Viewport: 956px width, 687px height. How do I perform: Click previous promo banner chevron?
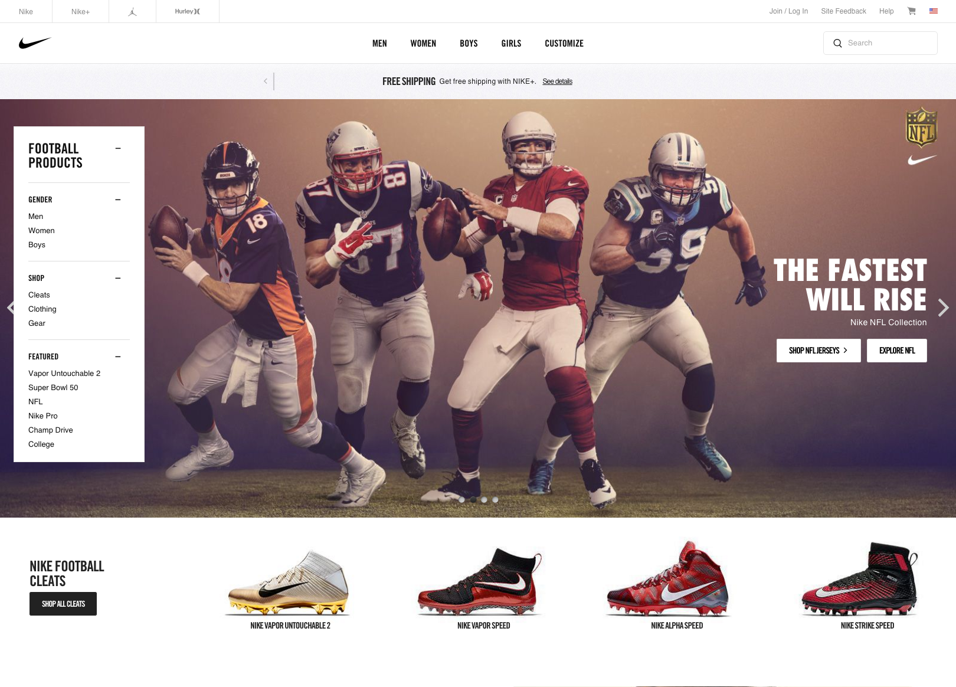coord(266,81)
